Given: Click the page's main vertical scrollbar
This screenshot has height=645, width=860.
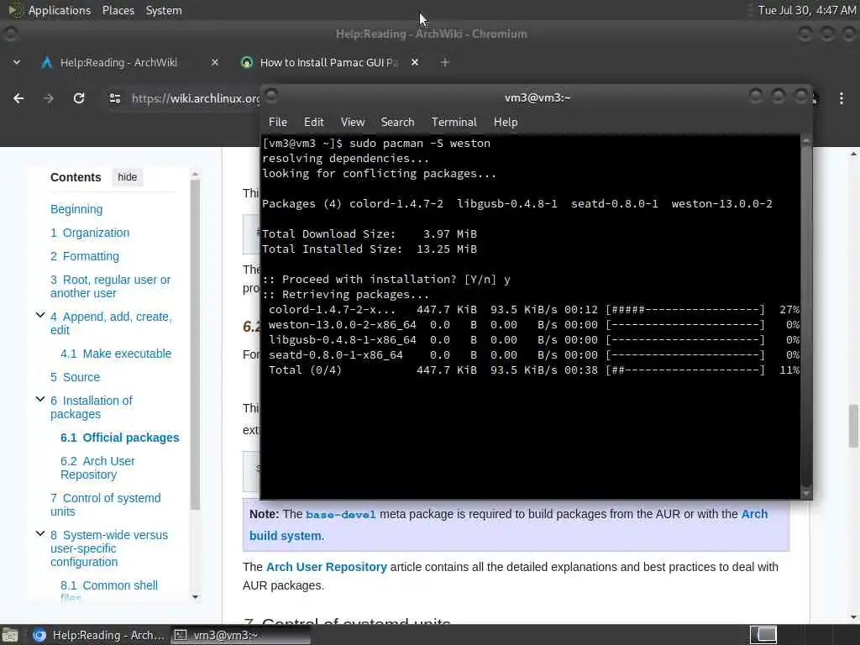Looking at the screenshot, I should (x=854, y=426).
